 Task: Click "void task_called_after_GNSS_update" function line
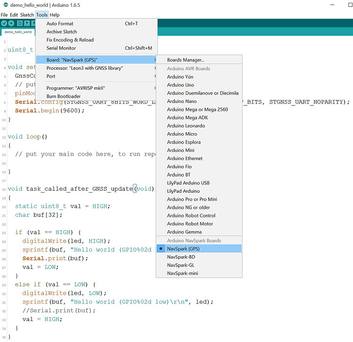[81, 189]
